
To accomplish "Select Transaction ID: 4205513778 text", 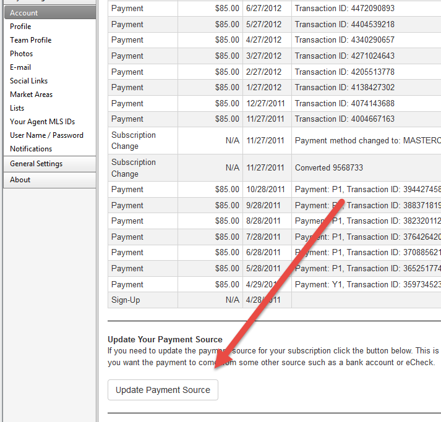I will point(345,72).
